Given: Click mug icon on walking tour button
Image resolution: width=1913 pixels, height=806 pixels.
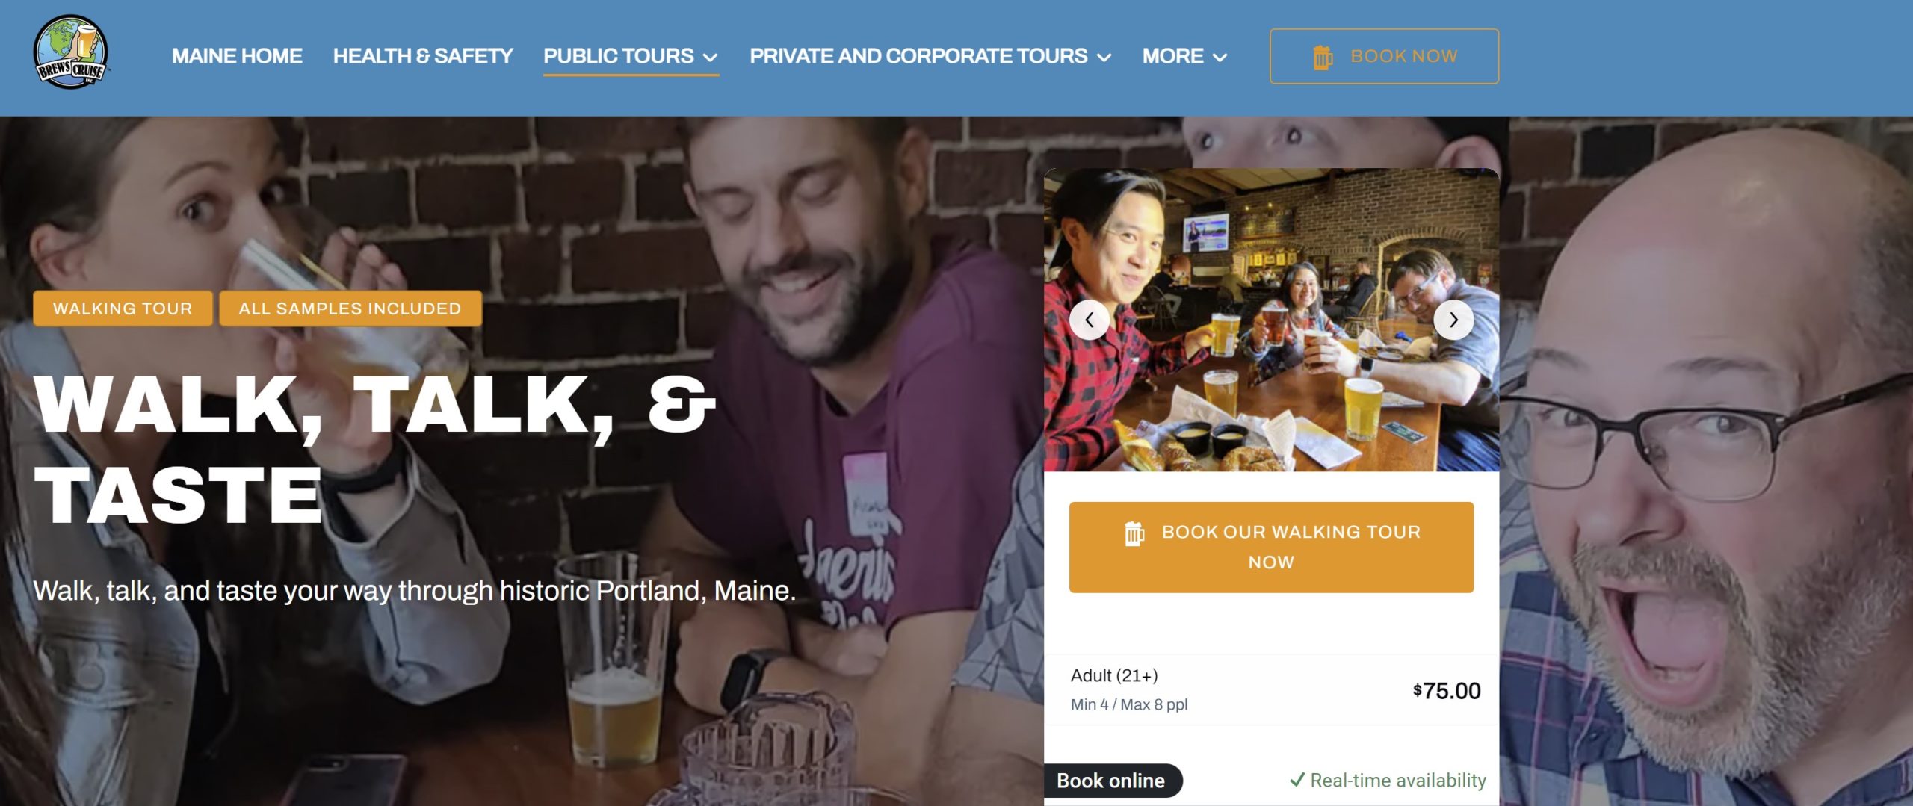Looking at the screenshot, I should [x=1134, y=533].
